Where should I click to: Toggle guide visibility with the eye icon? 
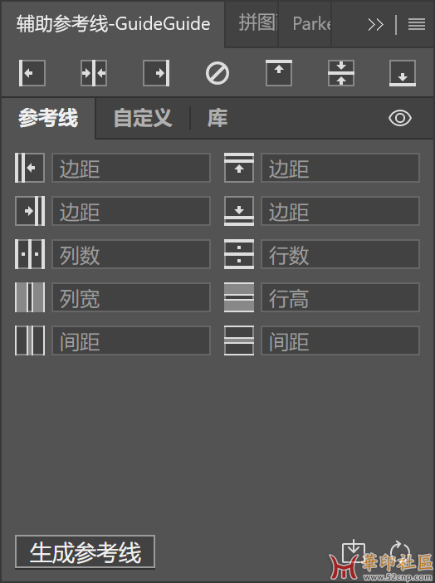[400, 118]
